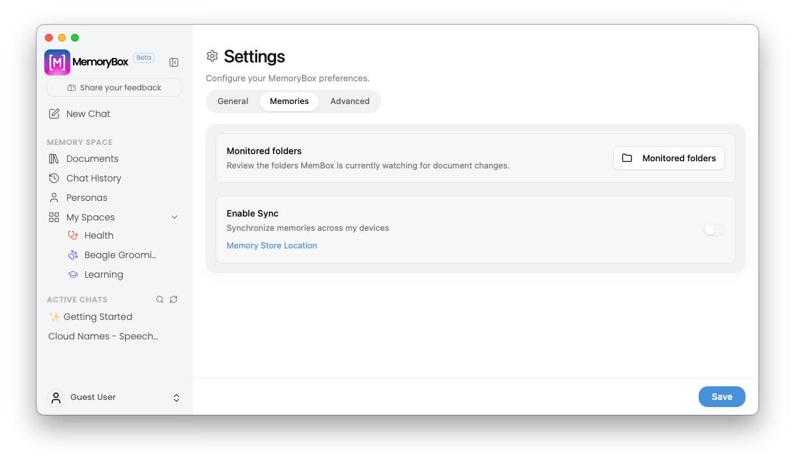Screen dimensions: 795x463
Task: Click the Share your feedback button
Action: [x=114, y=88]
